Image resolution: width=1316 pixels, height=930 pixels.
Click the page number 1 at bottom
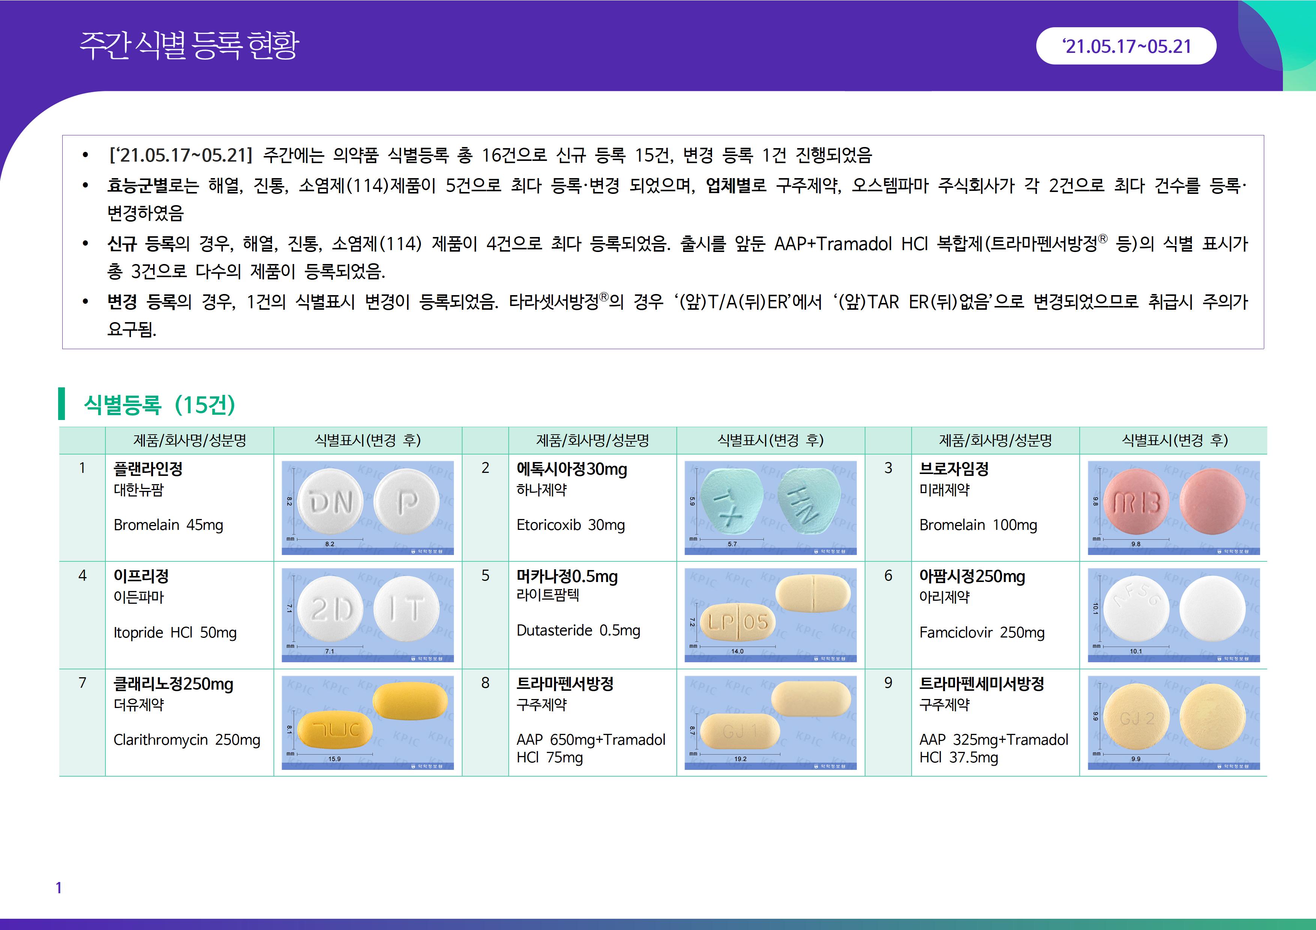pyautogui.click(x=59, y=888)
